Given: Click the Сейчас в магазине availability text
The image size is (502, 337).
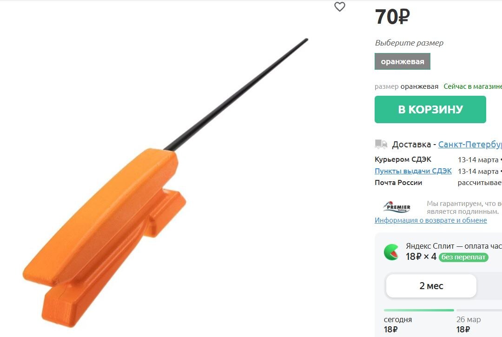Looking at the screenshot, I should coord(473,86).
